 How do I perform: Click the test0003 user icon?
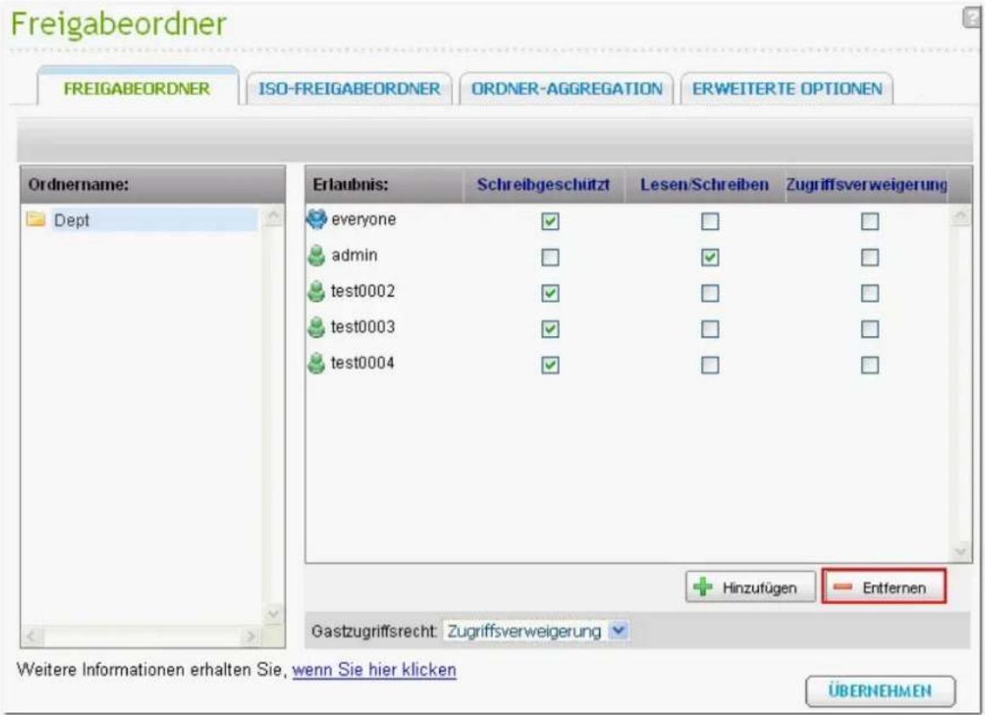[x=317, y=327]
